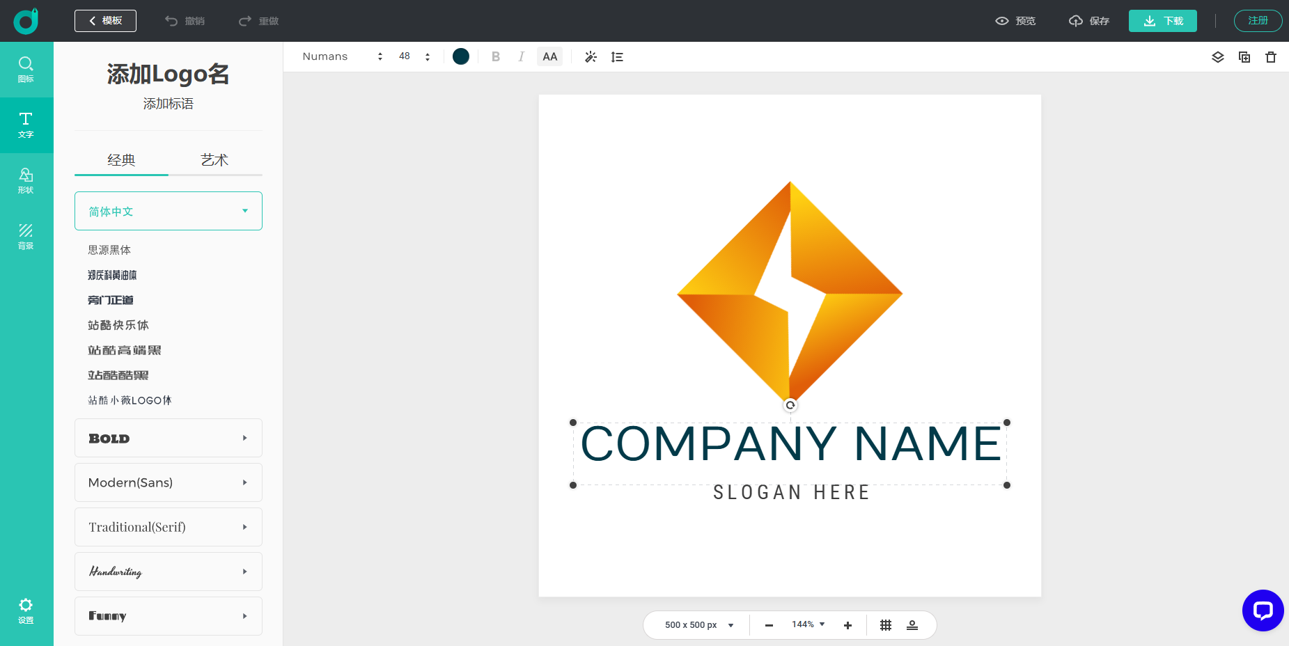Open the Shapes panel in sidebar
This screenshot has width=1289, height=646.
point(26,180)
